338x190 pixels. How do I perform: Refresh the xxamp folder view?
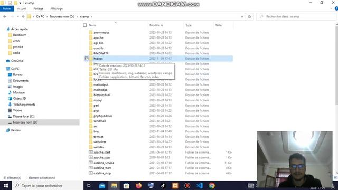point(249,16)
